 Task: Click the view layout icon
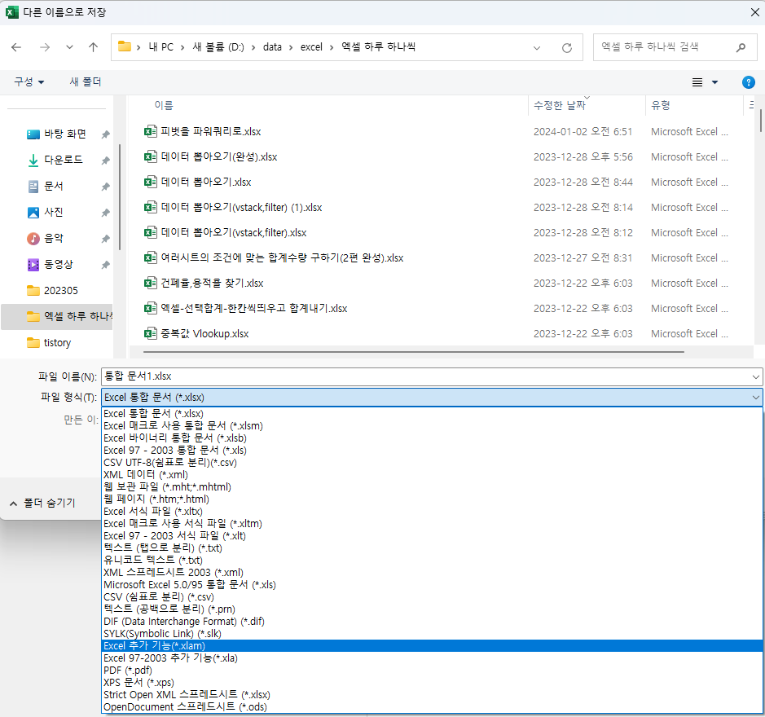pyautogui.click(x=697, y=82)
